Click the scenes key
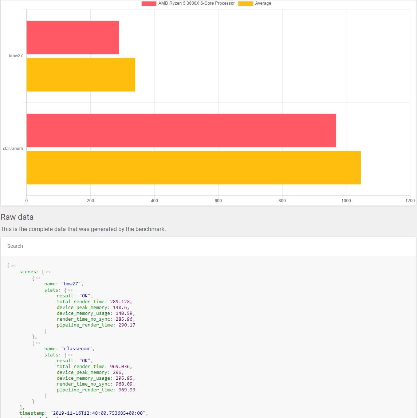 pyautogui.click(x=27, y=272)
